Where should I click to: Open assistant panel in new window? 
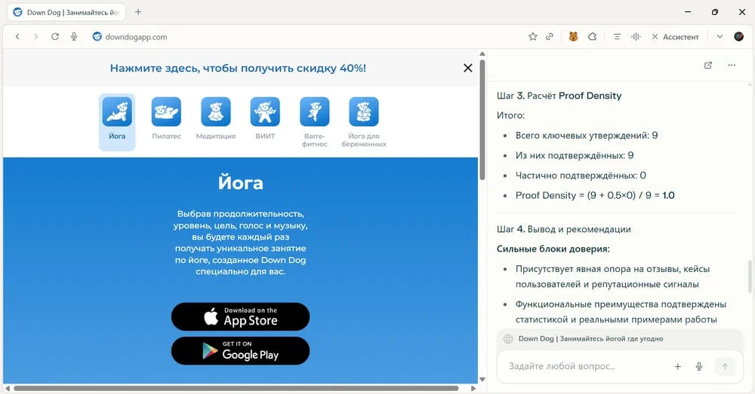click(708, 65)
